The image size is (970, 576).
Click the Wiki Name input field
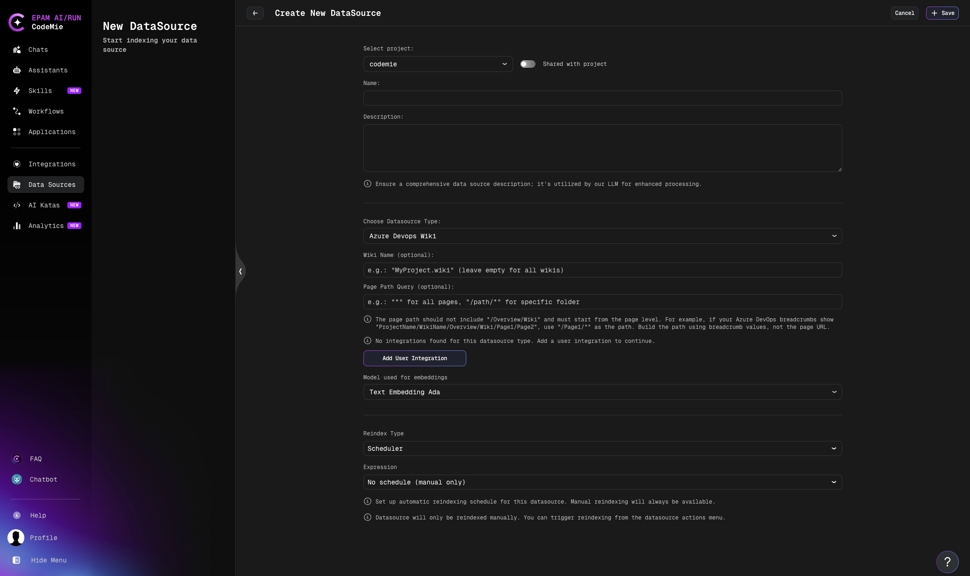[x=602, y=270]
